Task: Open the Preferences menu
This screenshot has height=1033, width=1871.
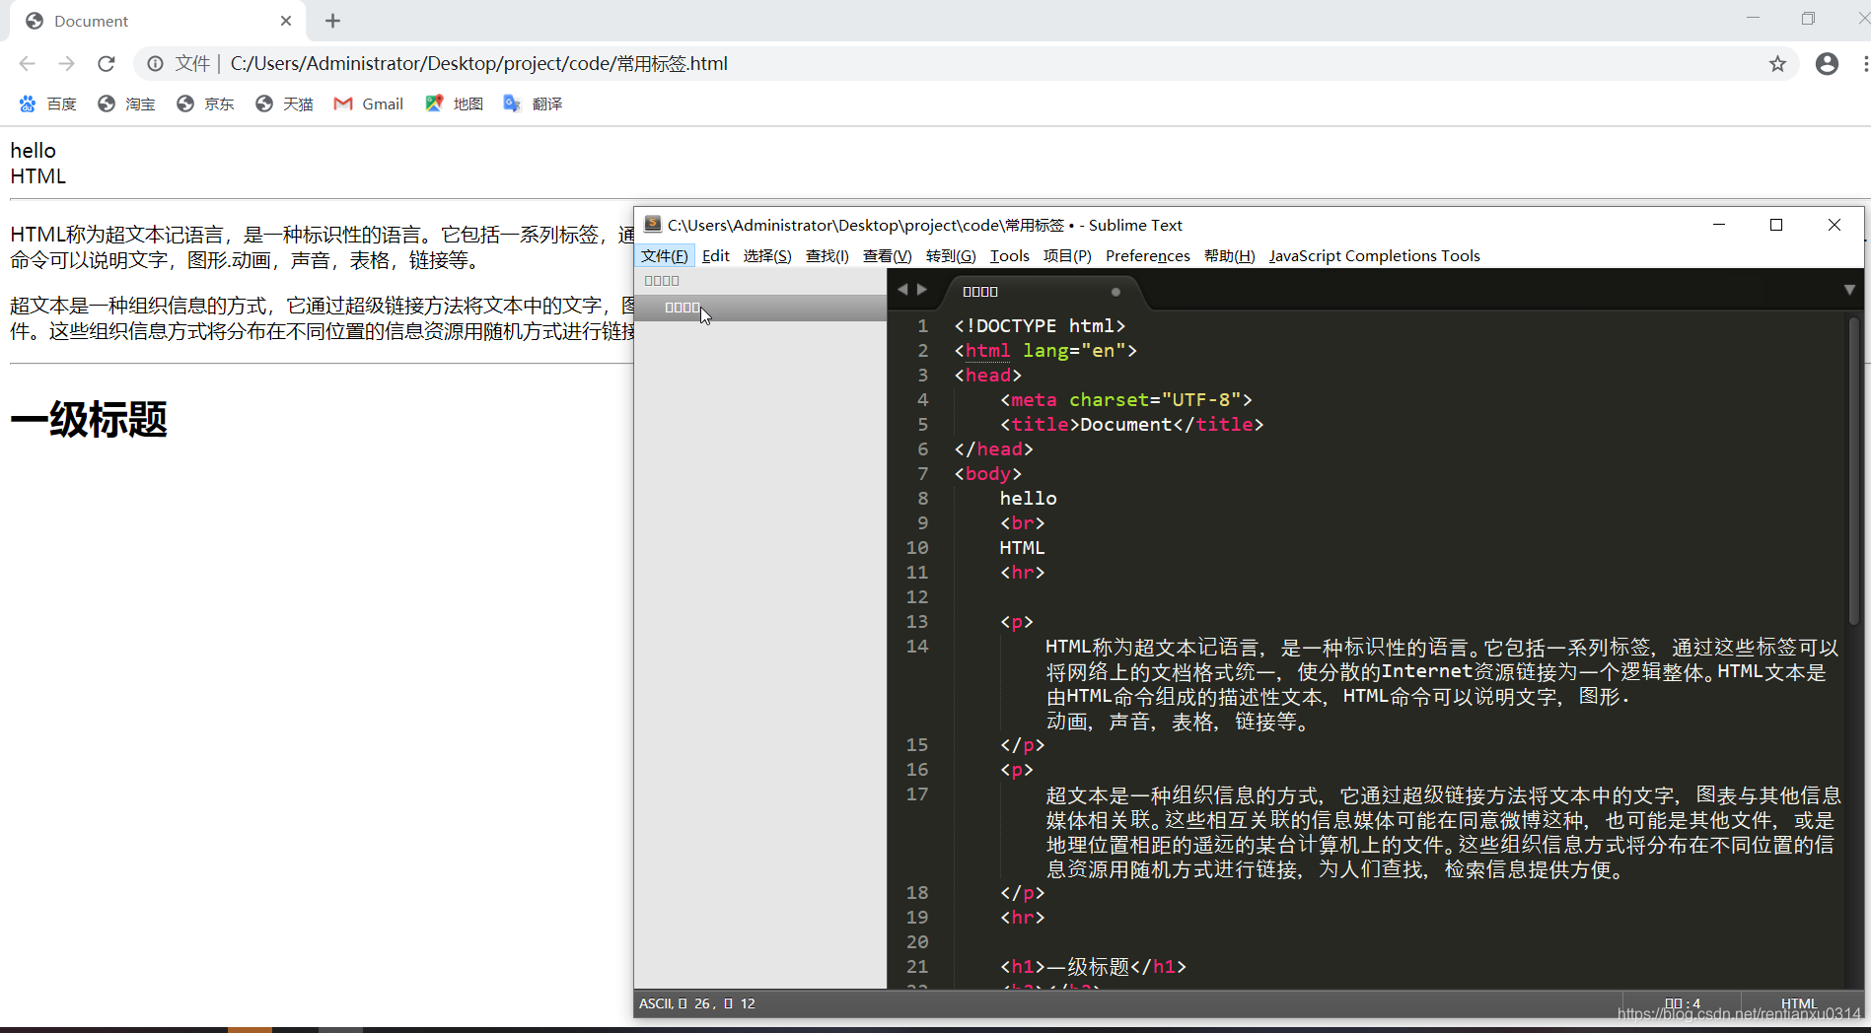Action: click(x=1148, y=256)
